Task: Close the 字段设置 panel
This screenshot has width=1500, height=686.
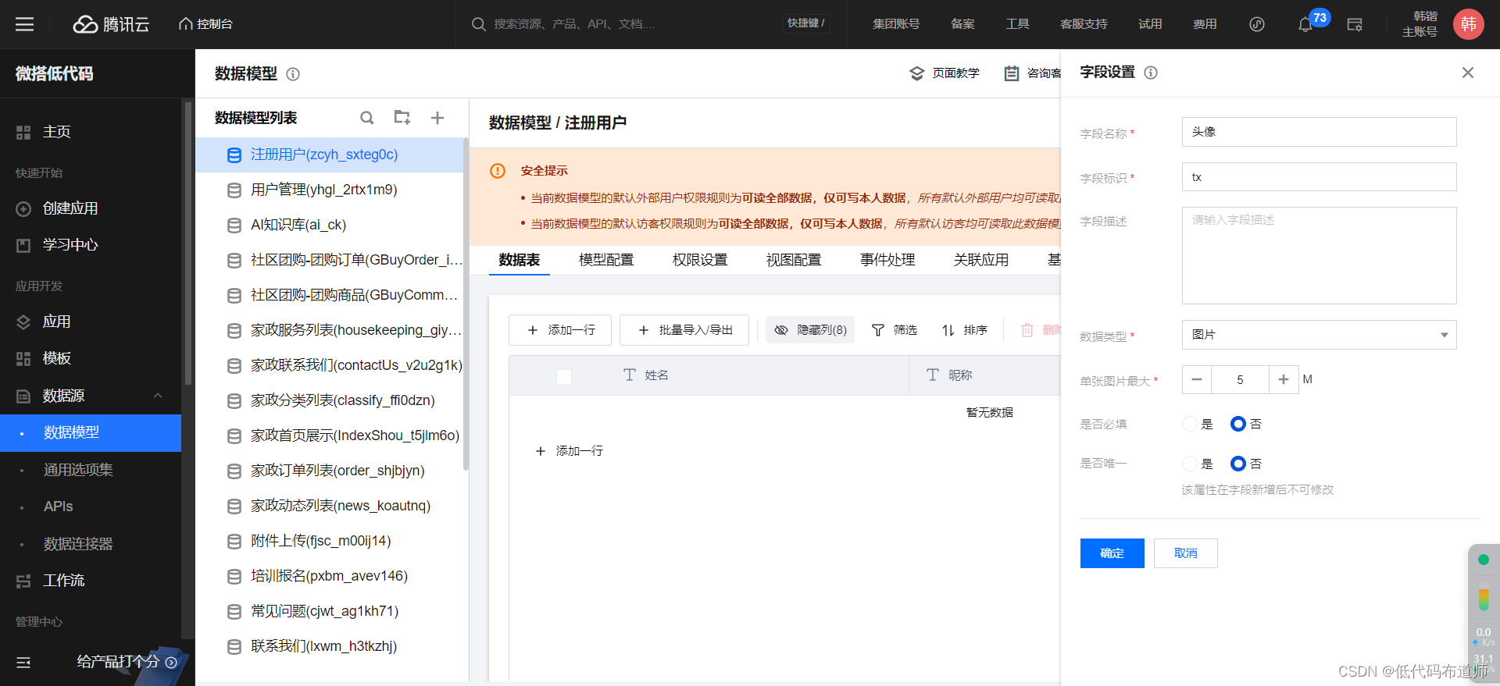Action: pyautogui.click(x=1468, y=73)
